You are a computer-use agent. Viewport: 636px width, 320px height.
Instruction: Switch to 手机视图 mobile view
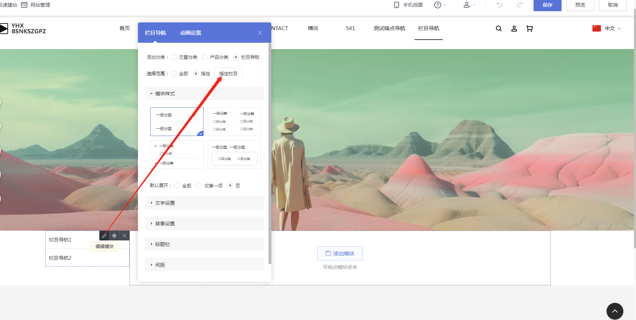(409, 5)
